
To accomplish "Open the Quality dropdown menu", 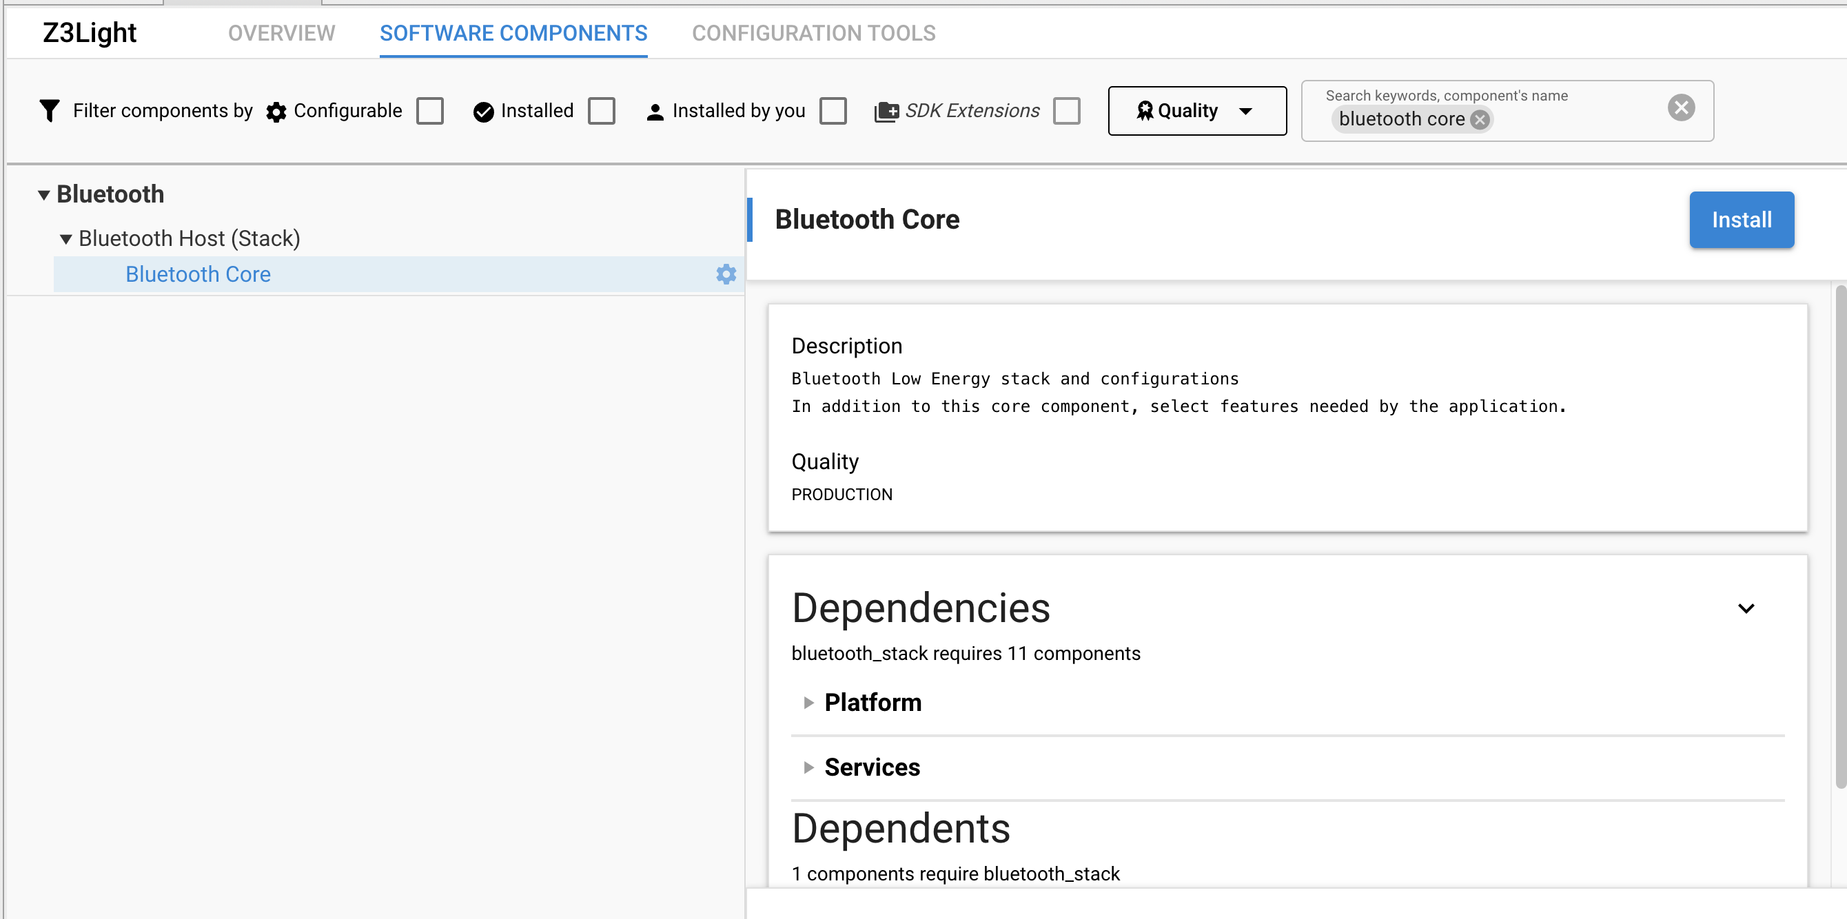I will [x=1196, y=110].
